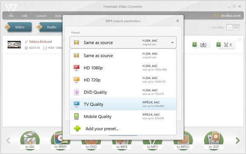
Task: Convert using the to WMV format button
Action: 61,140
